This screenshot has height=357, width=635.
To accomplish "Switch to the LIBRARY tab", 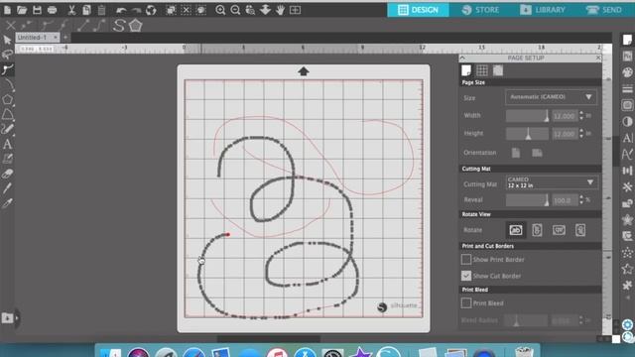I will 543,10.
